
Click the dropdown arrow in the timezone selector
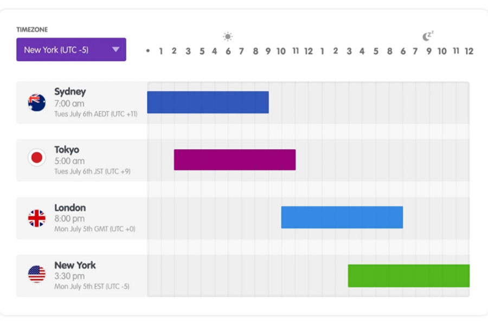[x=116, y=49]
